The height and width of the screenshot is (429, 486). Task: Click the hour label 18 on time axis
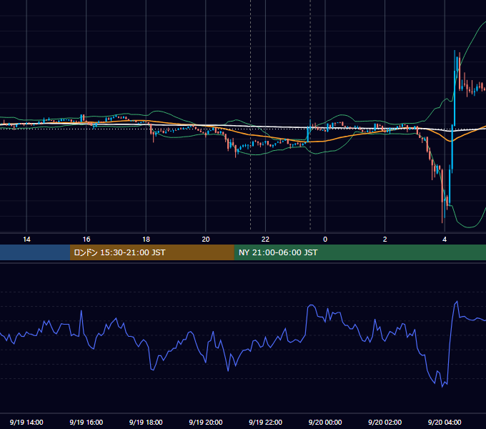(146, 240)
